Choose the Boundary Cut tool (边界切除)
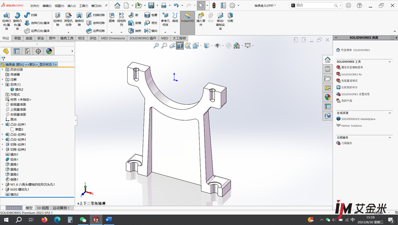The height and width of the screenshot is (225, 398). tap(95, 31)
